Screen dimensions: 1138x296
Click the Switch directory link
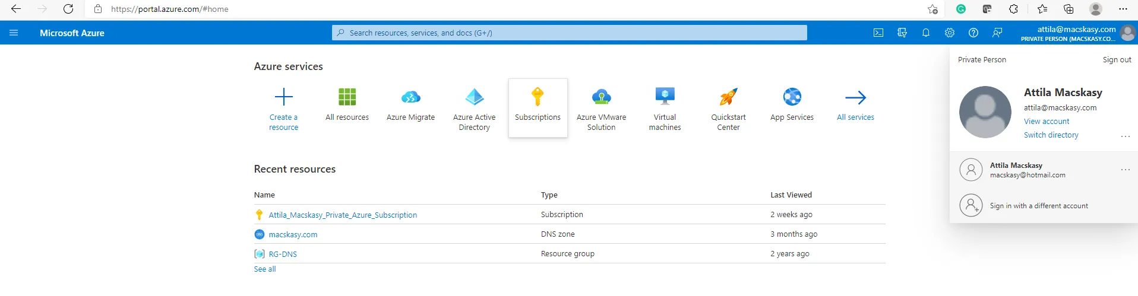[1051, 135]
